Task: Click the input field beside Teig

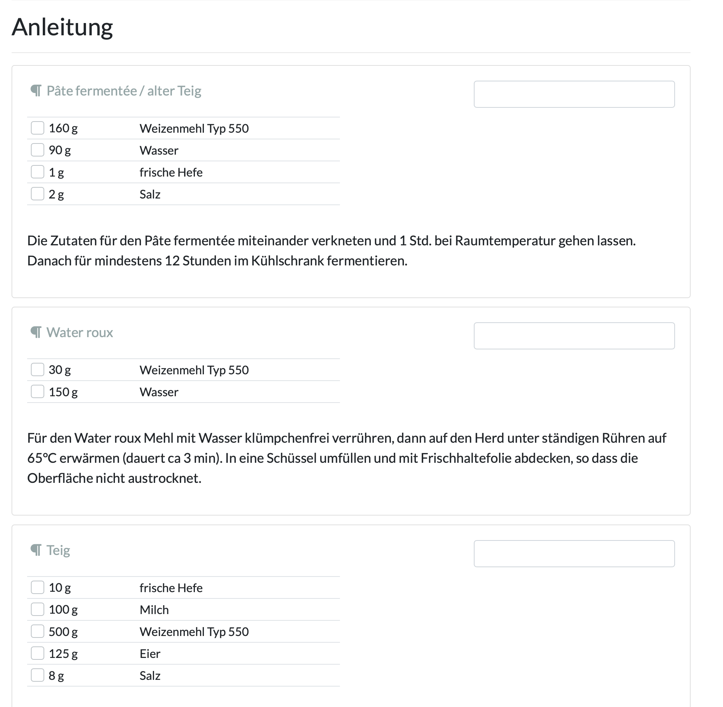Action: [574, 554]
